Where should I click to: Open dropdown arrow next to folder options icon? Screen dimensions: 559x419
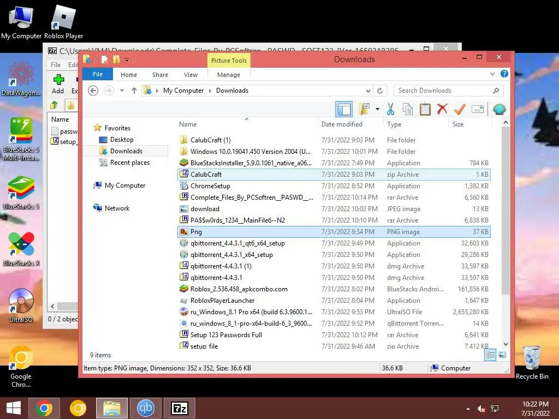click(377, 109)
